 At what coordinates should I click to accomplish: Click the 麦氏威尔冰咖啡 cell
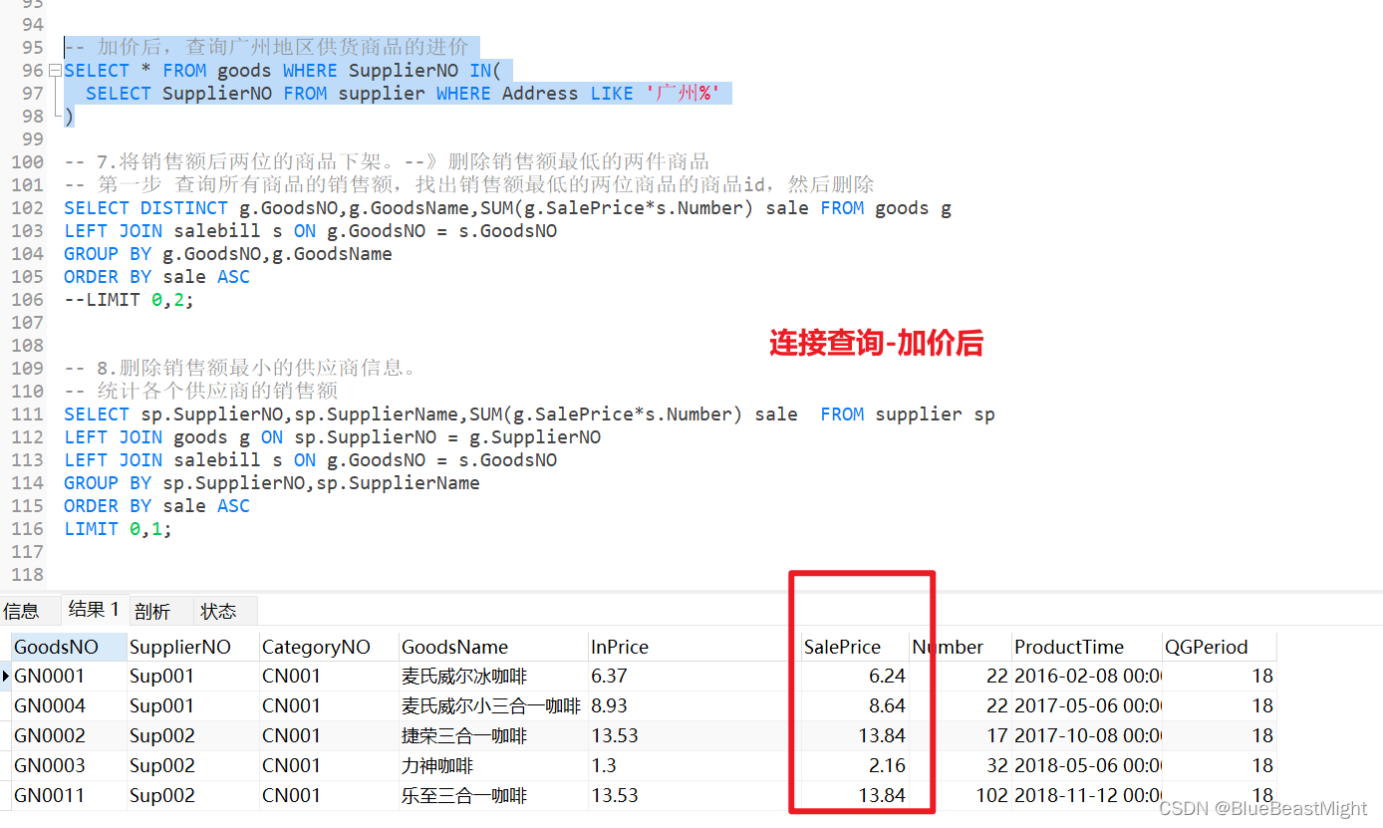click(x=493, y=677)
